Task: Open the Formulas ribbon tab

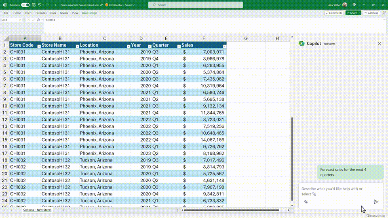Action: pos(41,13)
